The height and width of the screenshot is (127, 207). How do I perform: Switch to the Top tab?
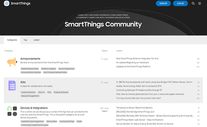click(x=25, y=40)
